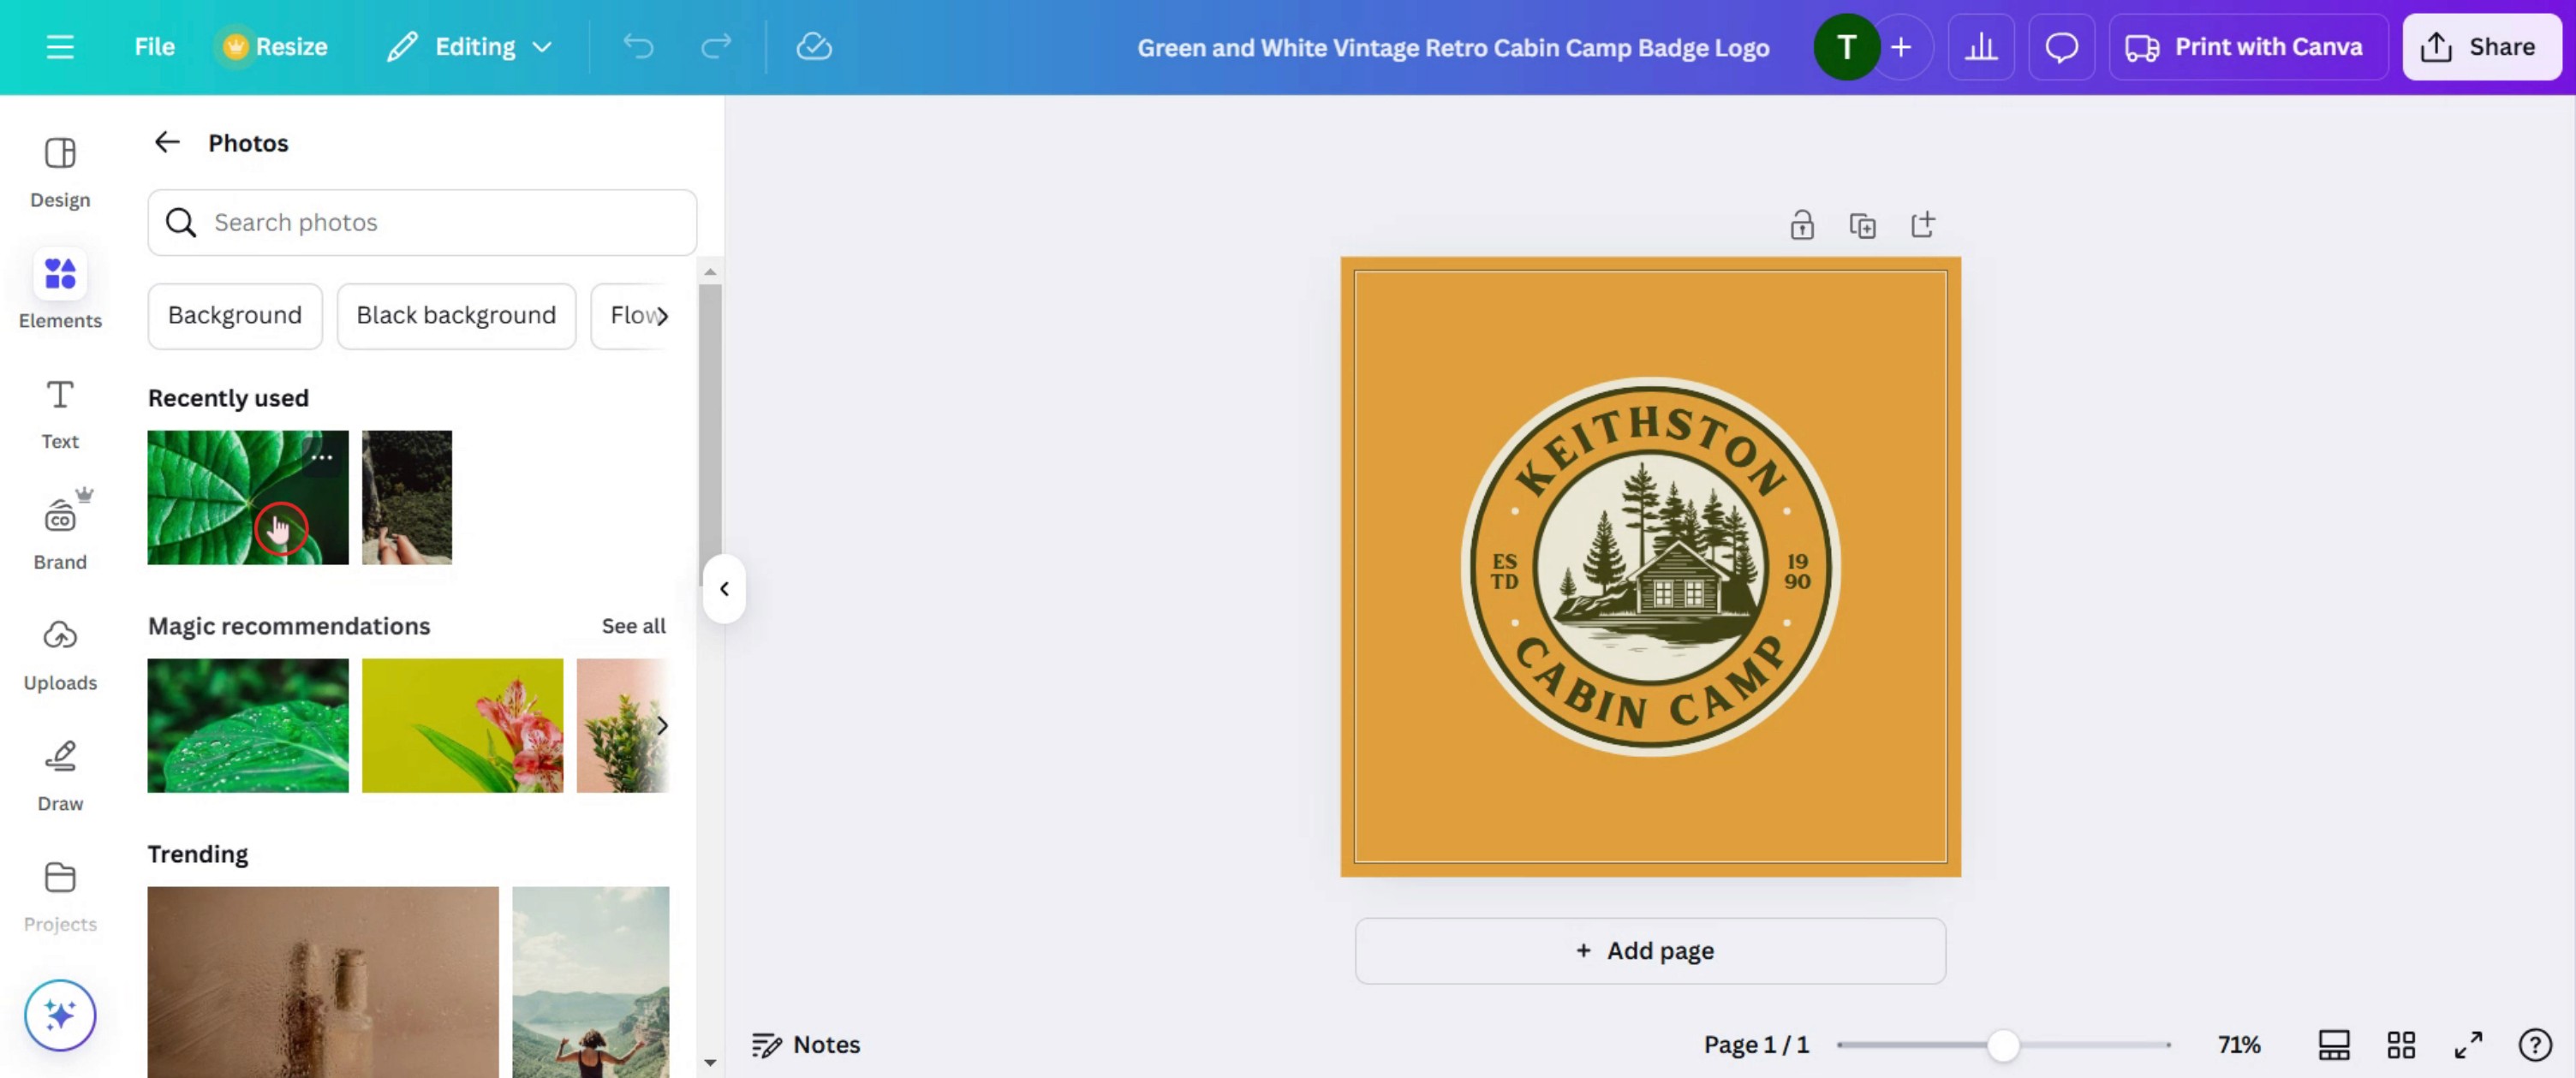This screenshot has width=2576, height=1078.
Task: Open the File menu
Action: click(154, 47)
